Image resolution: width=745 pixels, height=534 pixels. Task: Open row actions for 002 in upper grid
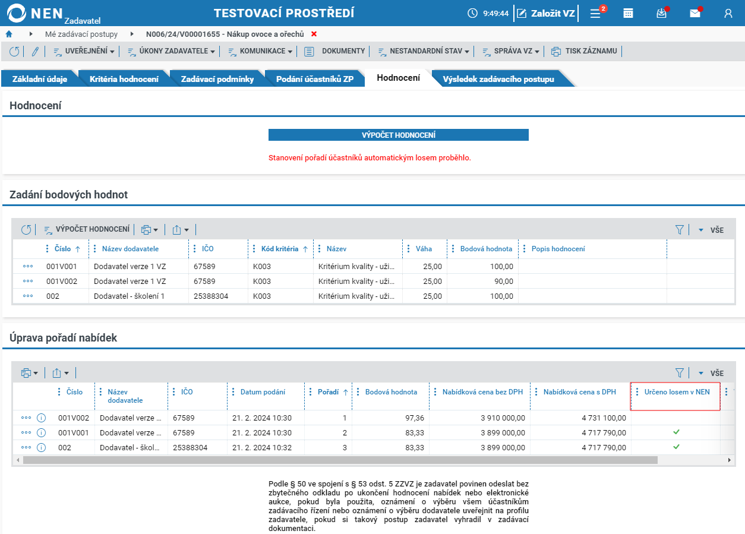(x=28, y=296)
